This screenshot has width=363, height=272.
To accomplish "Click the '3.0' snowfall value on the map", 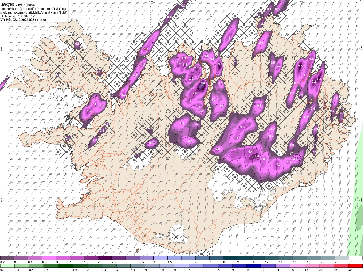I will pos(220,65).
